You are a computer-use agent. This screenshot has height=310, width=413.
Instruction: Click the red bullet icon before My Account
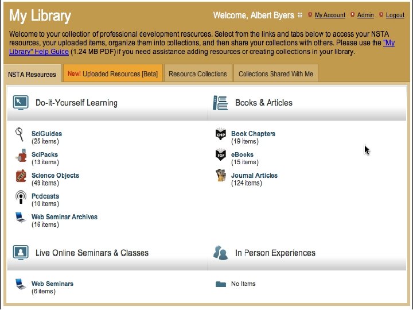[310, 14]
